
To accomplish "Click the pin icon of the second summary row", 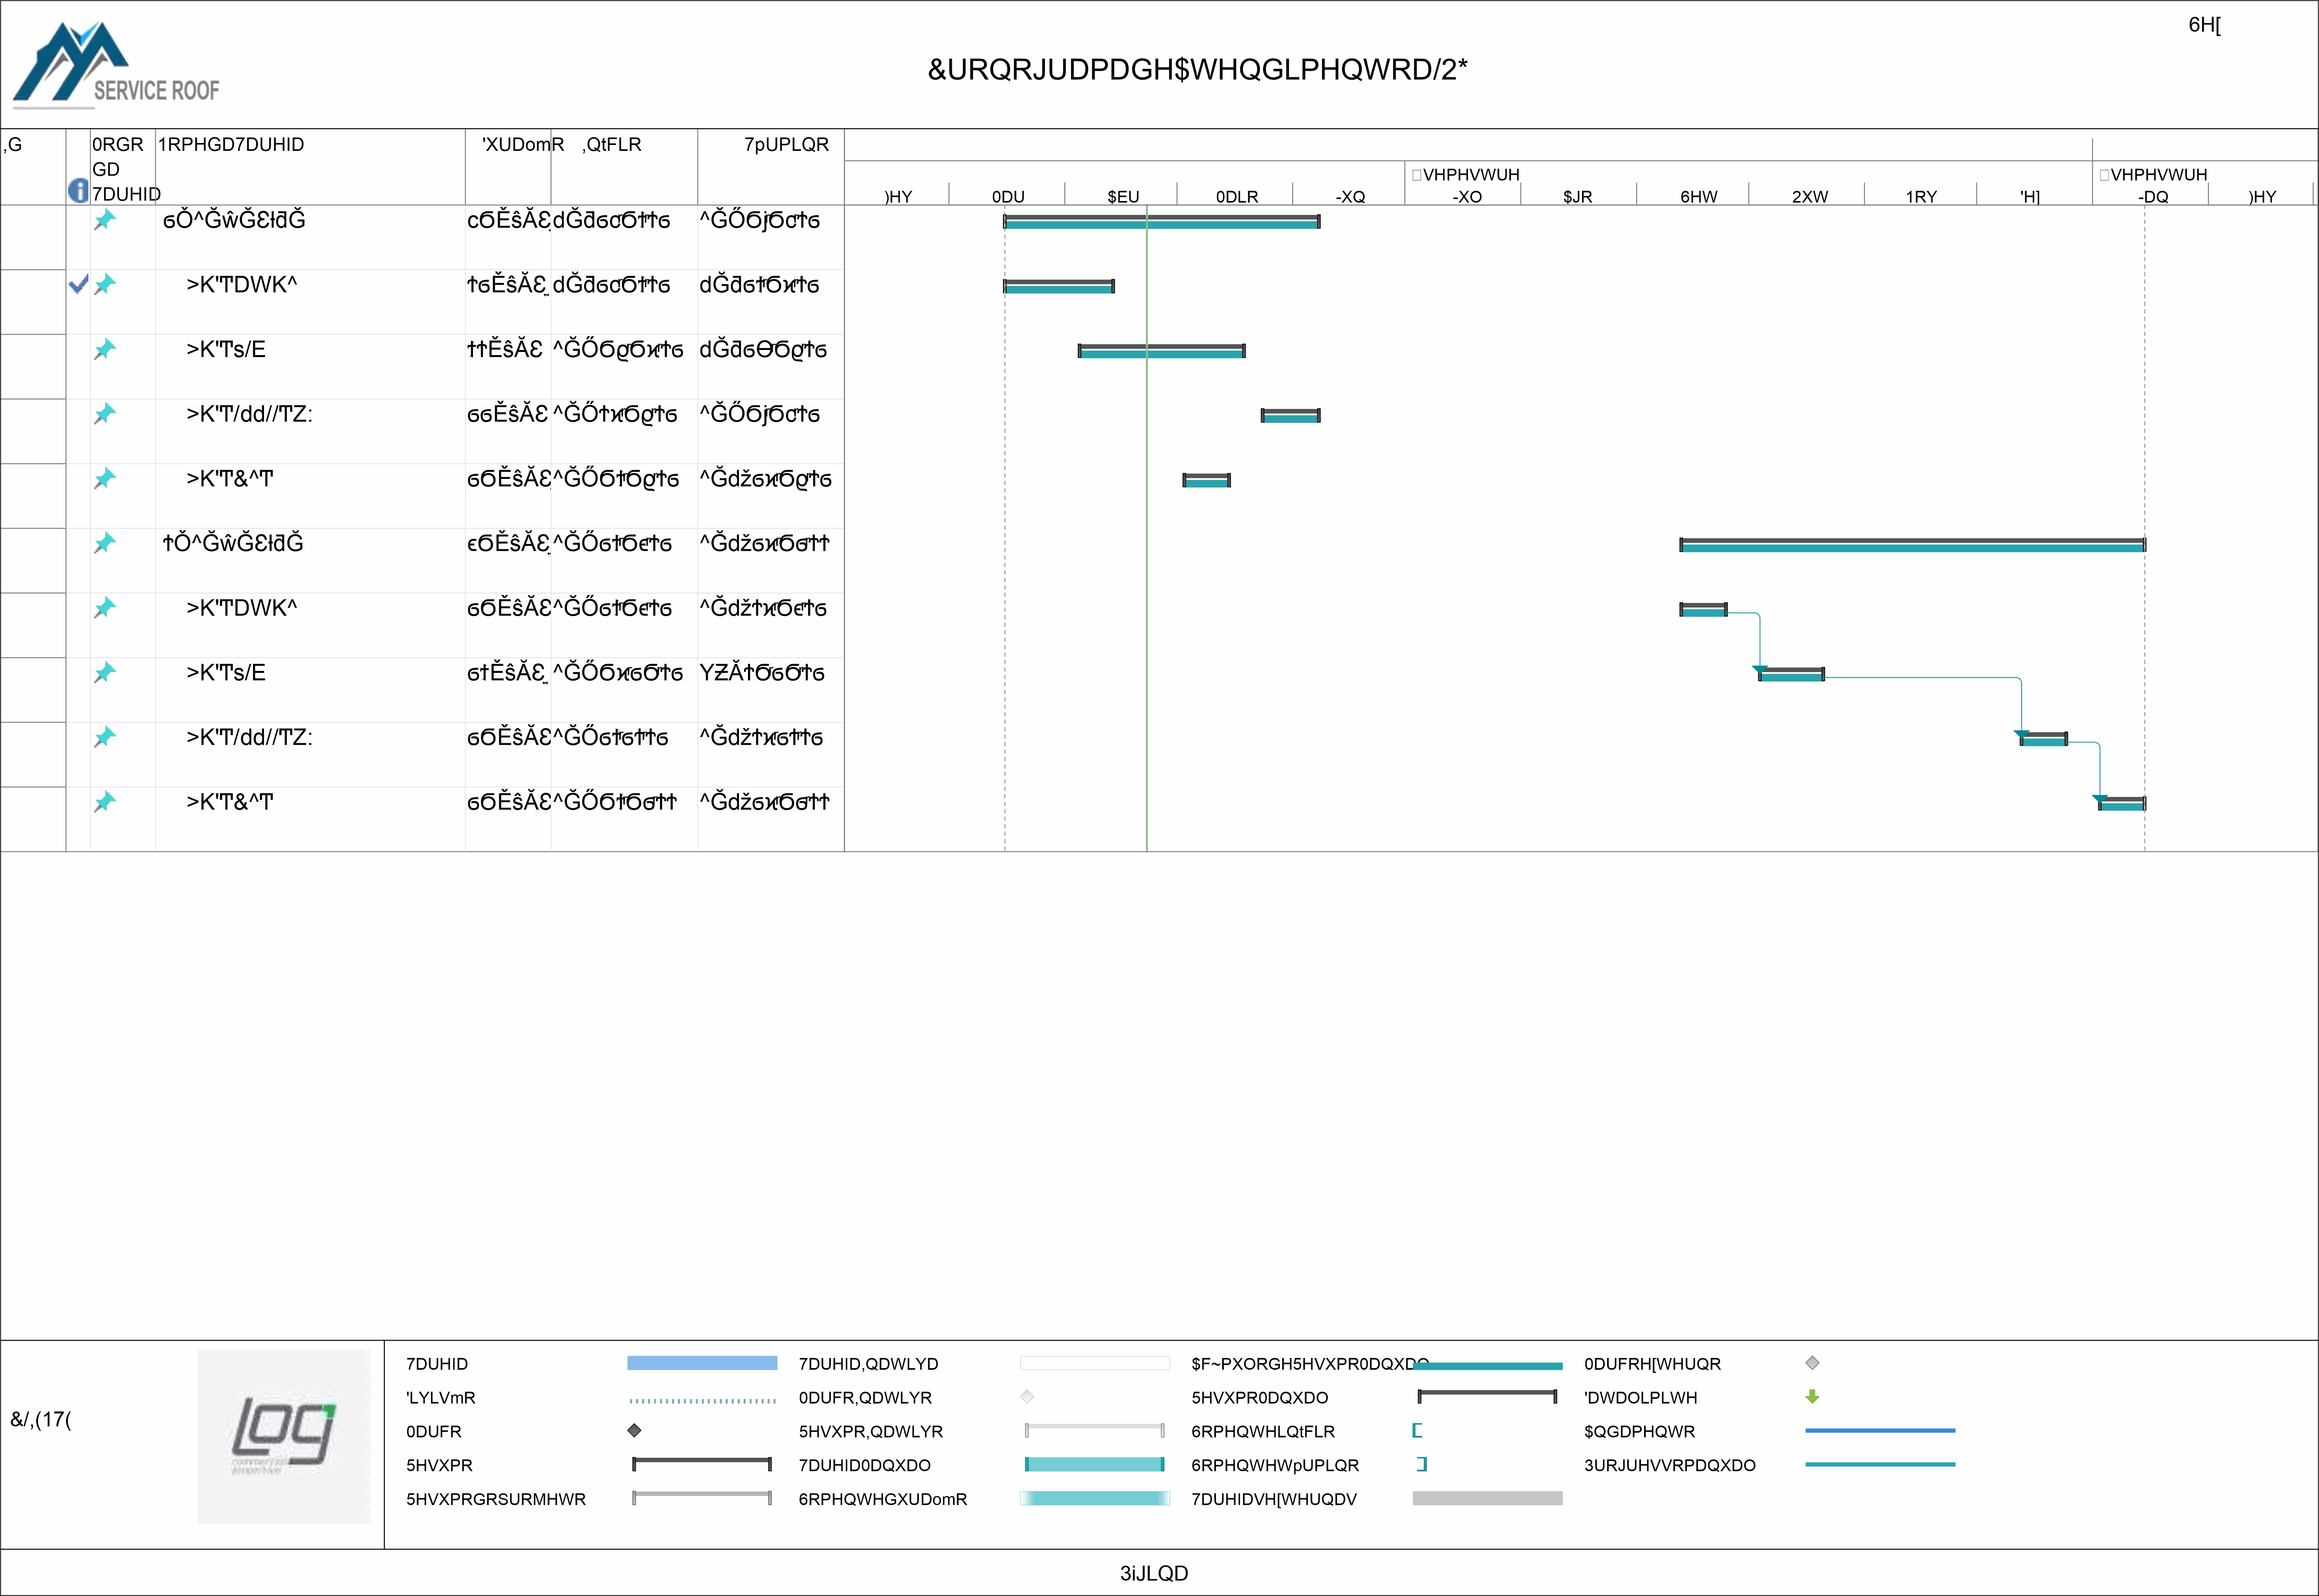I will (105, 543).
